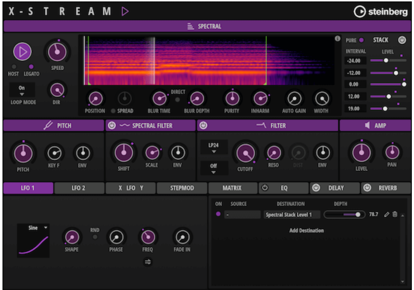414x290 pixels.
Task: Click the Add Destination button
Action: [306, 230]
